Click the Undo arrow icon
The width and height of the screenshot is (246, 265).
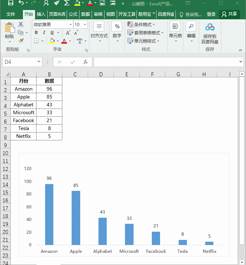point(21,3)
